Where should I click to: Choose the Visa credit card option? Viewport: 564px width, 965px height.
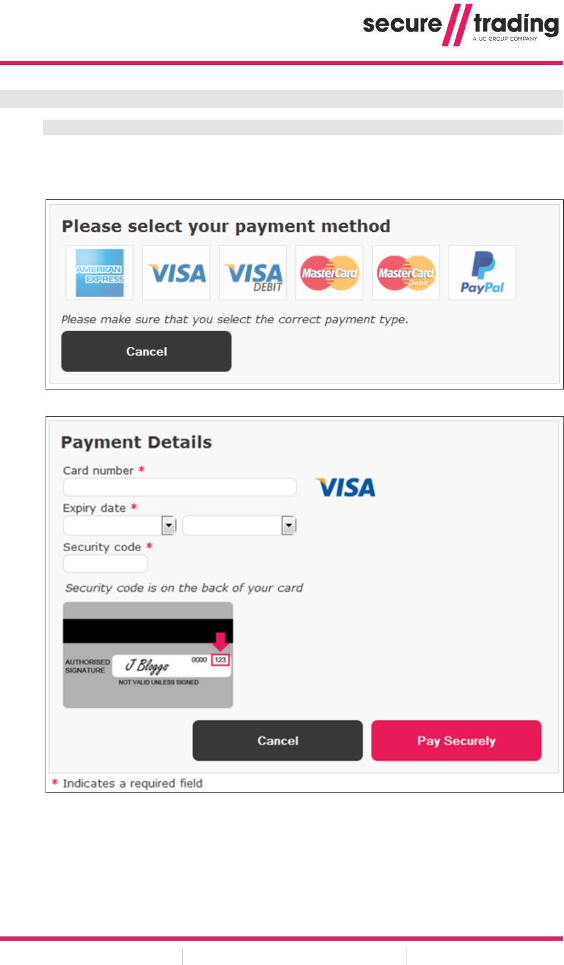tap(176, 273)
